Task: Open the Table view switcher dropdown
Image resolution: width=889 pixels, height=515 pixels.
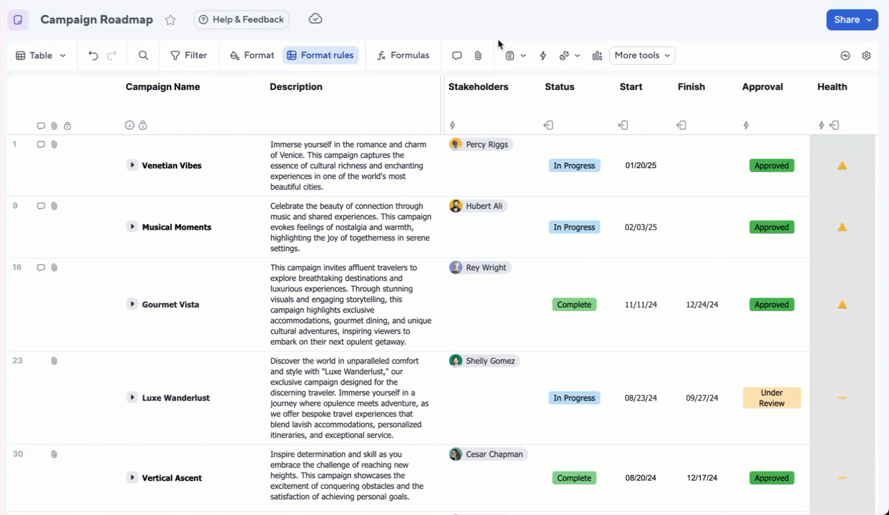Action: coord(40,55)
